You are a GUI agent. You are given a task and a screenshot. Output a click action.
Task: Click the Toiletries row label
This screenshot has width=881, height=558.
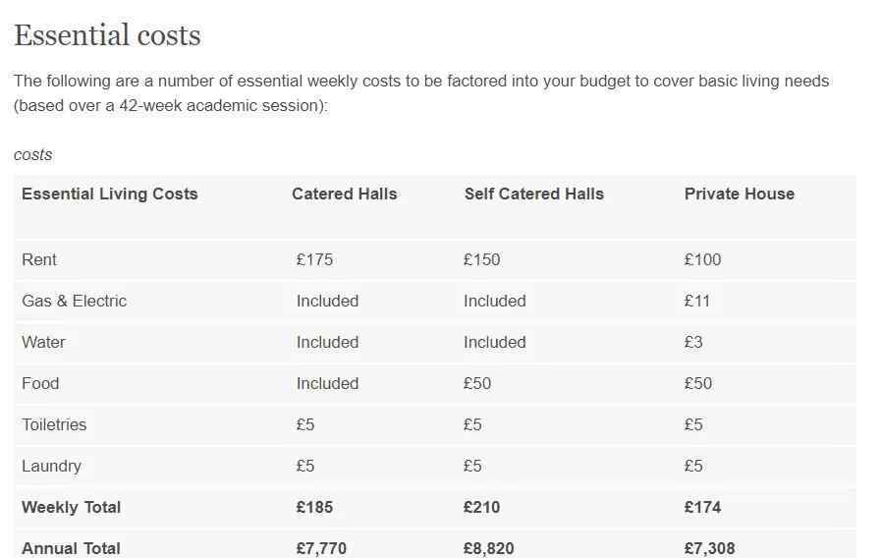(x=54, y=424)
